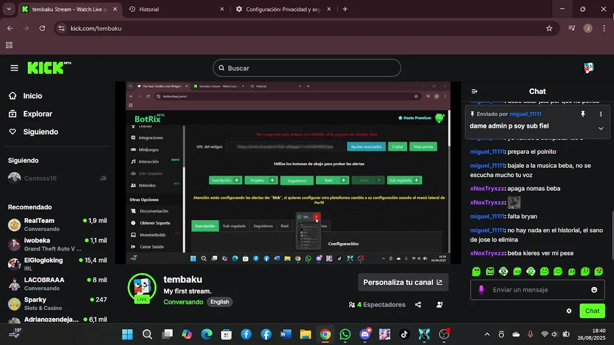Open TikTok from the taskbar
Image resolution: width=614 pixels, height=345 pixels.
pyautogui.click(x=404, y=334)
